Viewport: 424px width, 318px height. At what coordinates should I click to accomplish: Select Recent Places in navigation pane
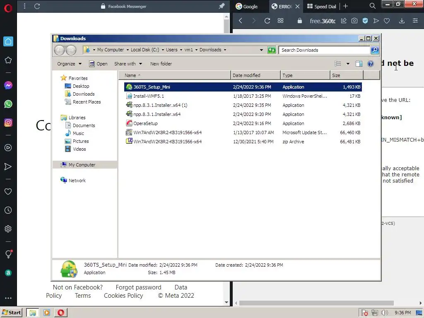tap(83, 102)
